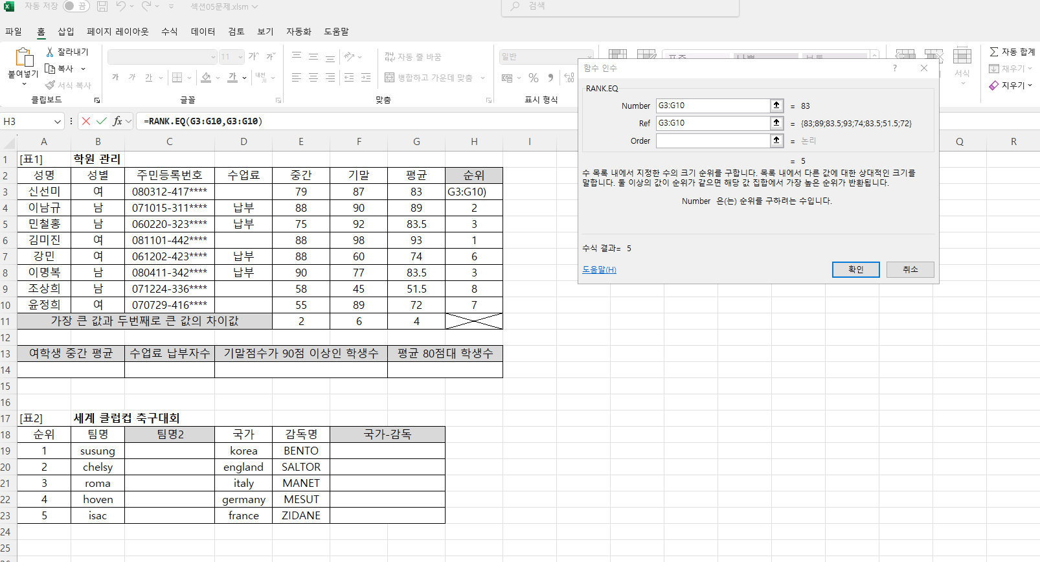Click the green checkmark Enter formula icon
The image size is (1040, 562).
[x=102, y=121]
